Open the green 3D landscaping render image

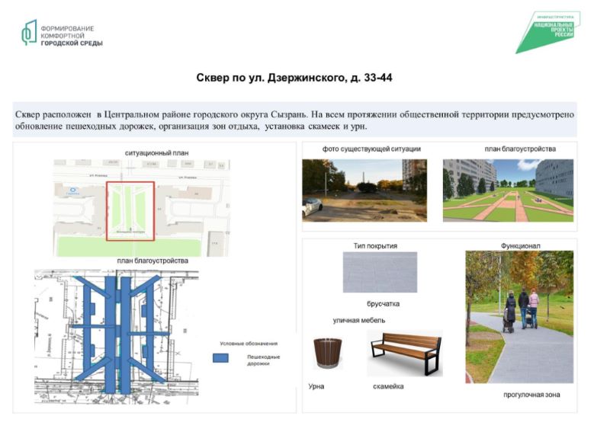pos(507,189)
